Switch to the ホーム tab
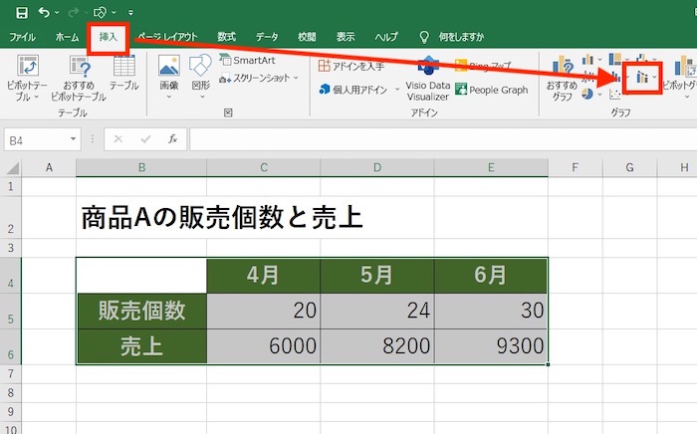The width and height of the screenshot is (697, 434). (x=67, y=37)
